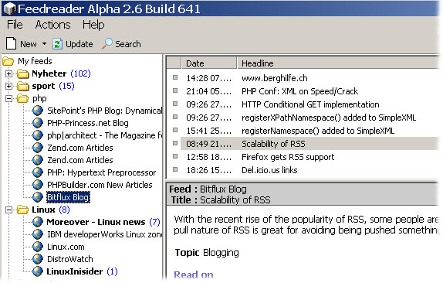This screenshot has height=283, width=443.
Task: Click globe icon of LinuxInisider feed
Action: (38, 271)
